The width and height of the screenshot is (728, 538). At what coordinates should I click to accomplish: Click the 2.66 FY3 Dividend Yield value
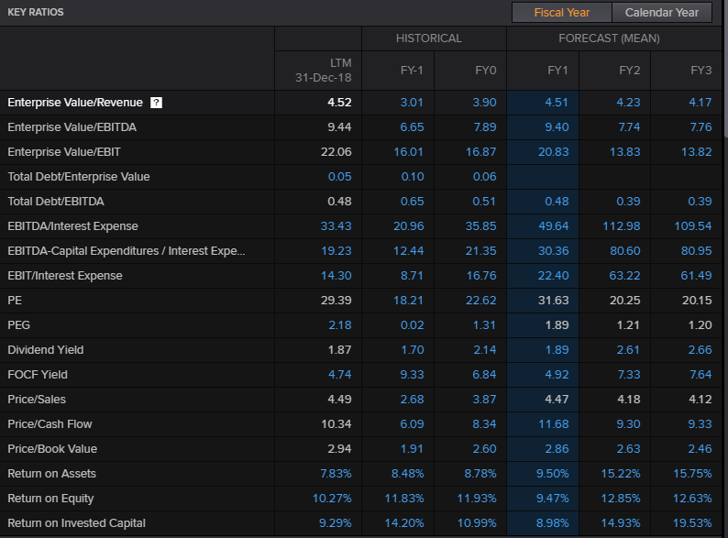(700, 350)
